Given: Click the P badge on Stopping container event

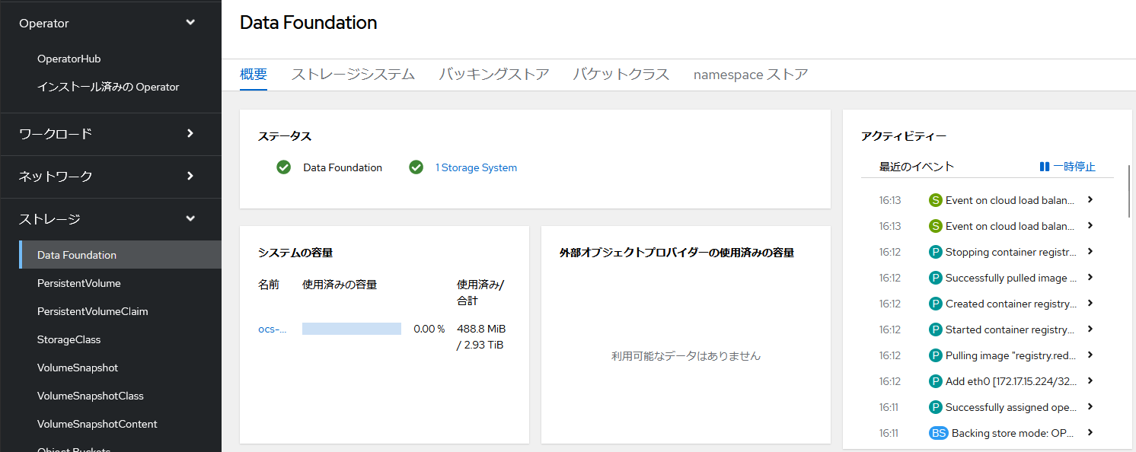Looking at the screenshot, I should (936, 252).
